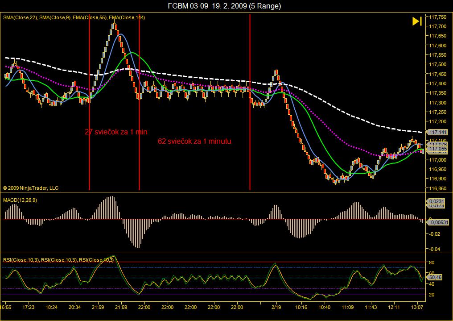Viewport: 453px width, 321px height.
Task: Select the '27 sviečok za 1 min' annotation
Action: pos(116,132)
